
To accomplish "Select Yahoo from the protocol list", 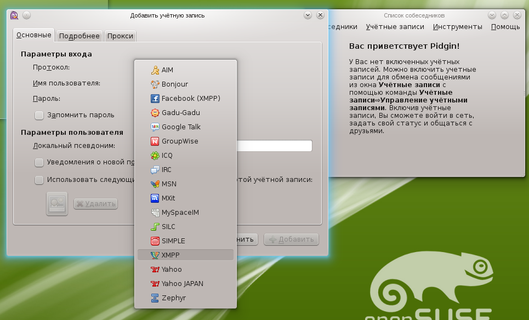I will pyautogui.click(x=185, y=270).
